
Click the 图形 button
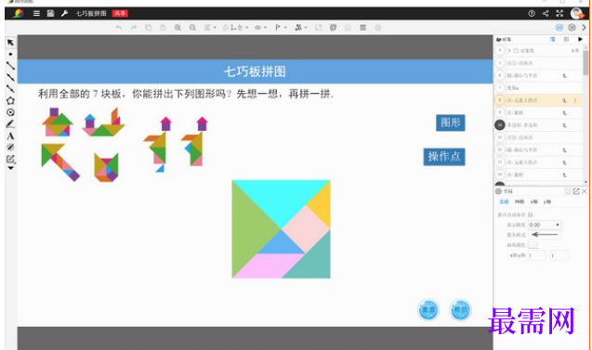point(451,123)
